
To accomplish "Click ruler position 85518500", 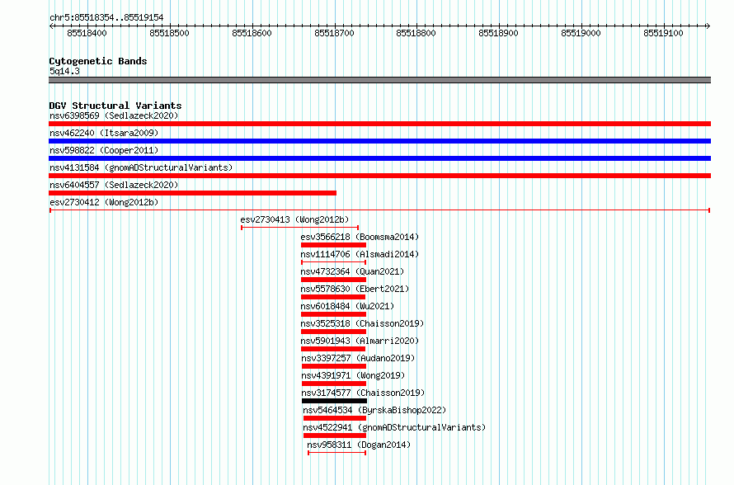I will tap(169, 33).
